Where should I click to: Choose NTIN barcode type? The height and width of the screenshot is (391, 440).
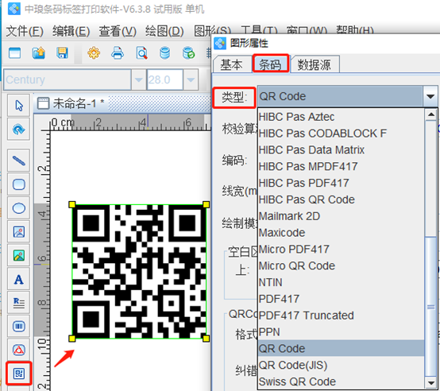click(x=341, y=282)
